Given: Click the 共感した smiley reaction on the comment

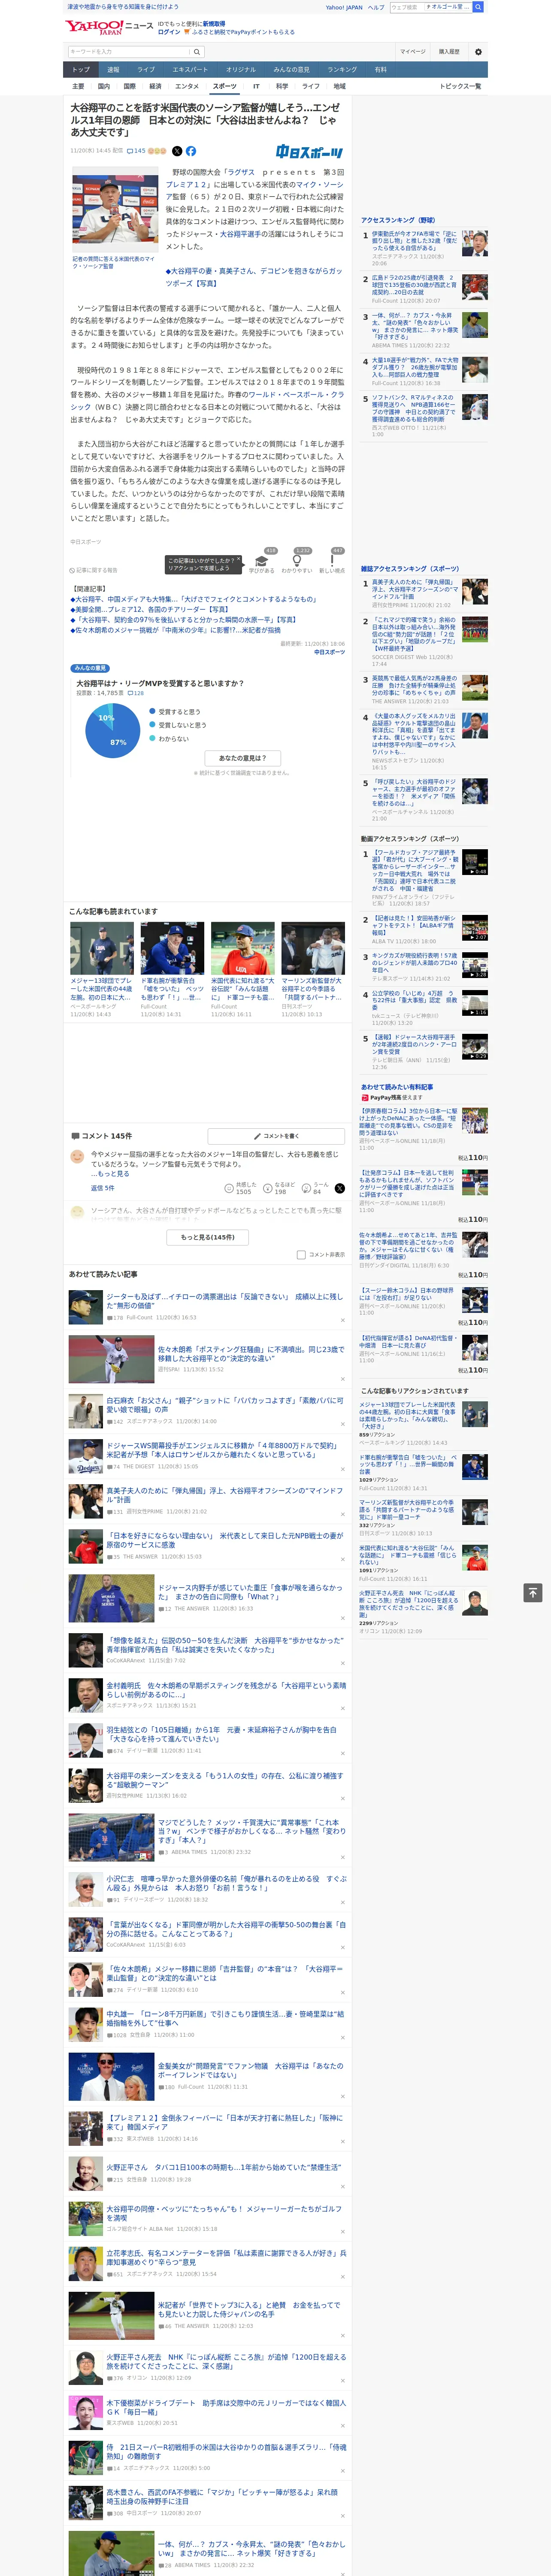Looking at the screenshot, I should coord(229,1188).
